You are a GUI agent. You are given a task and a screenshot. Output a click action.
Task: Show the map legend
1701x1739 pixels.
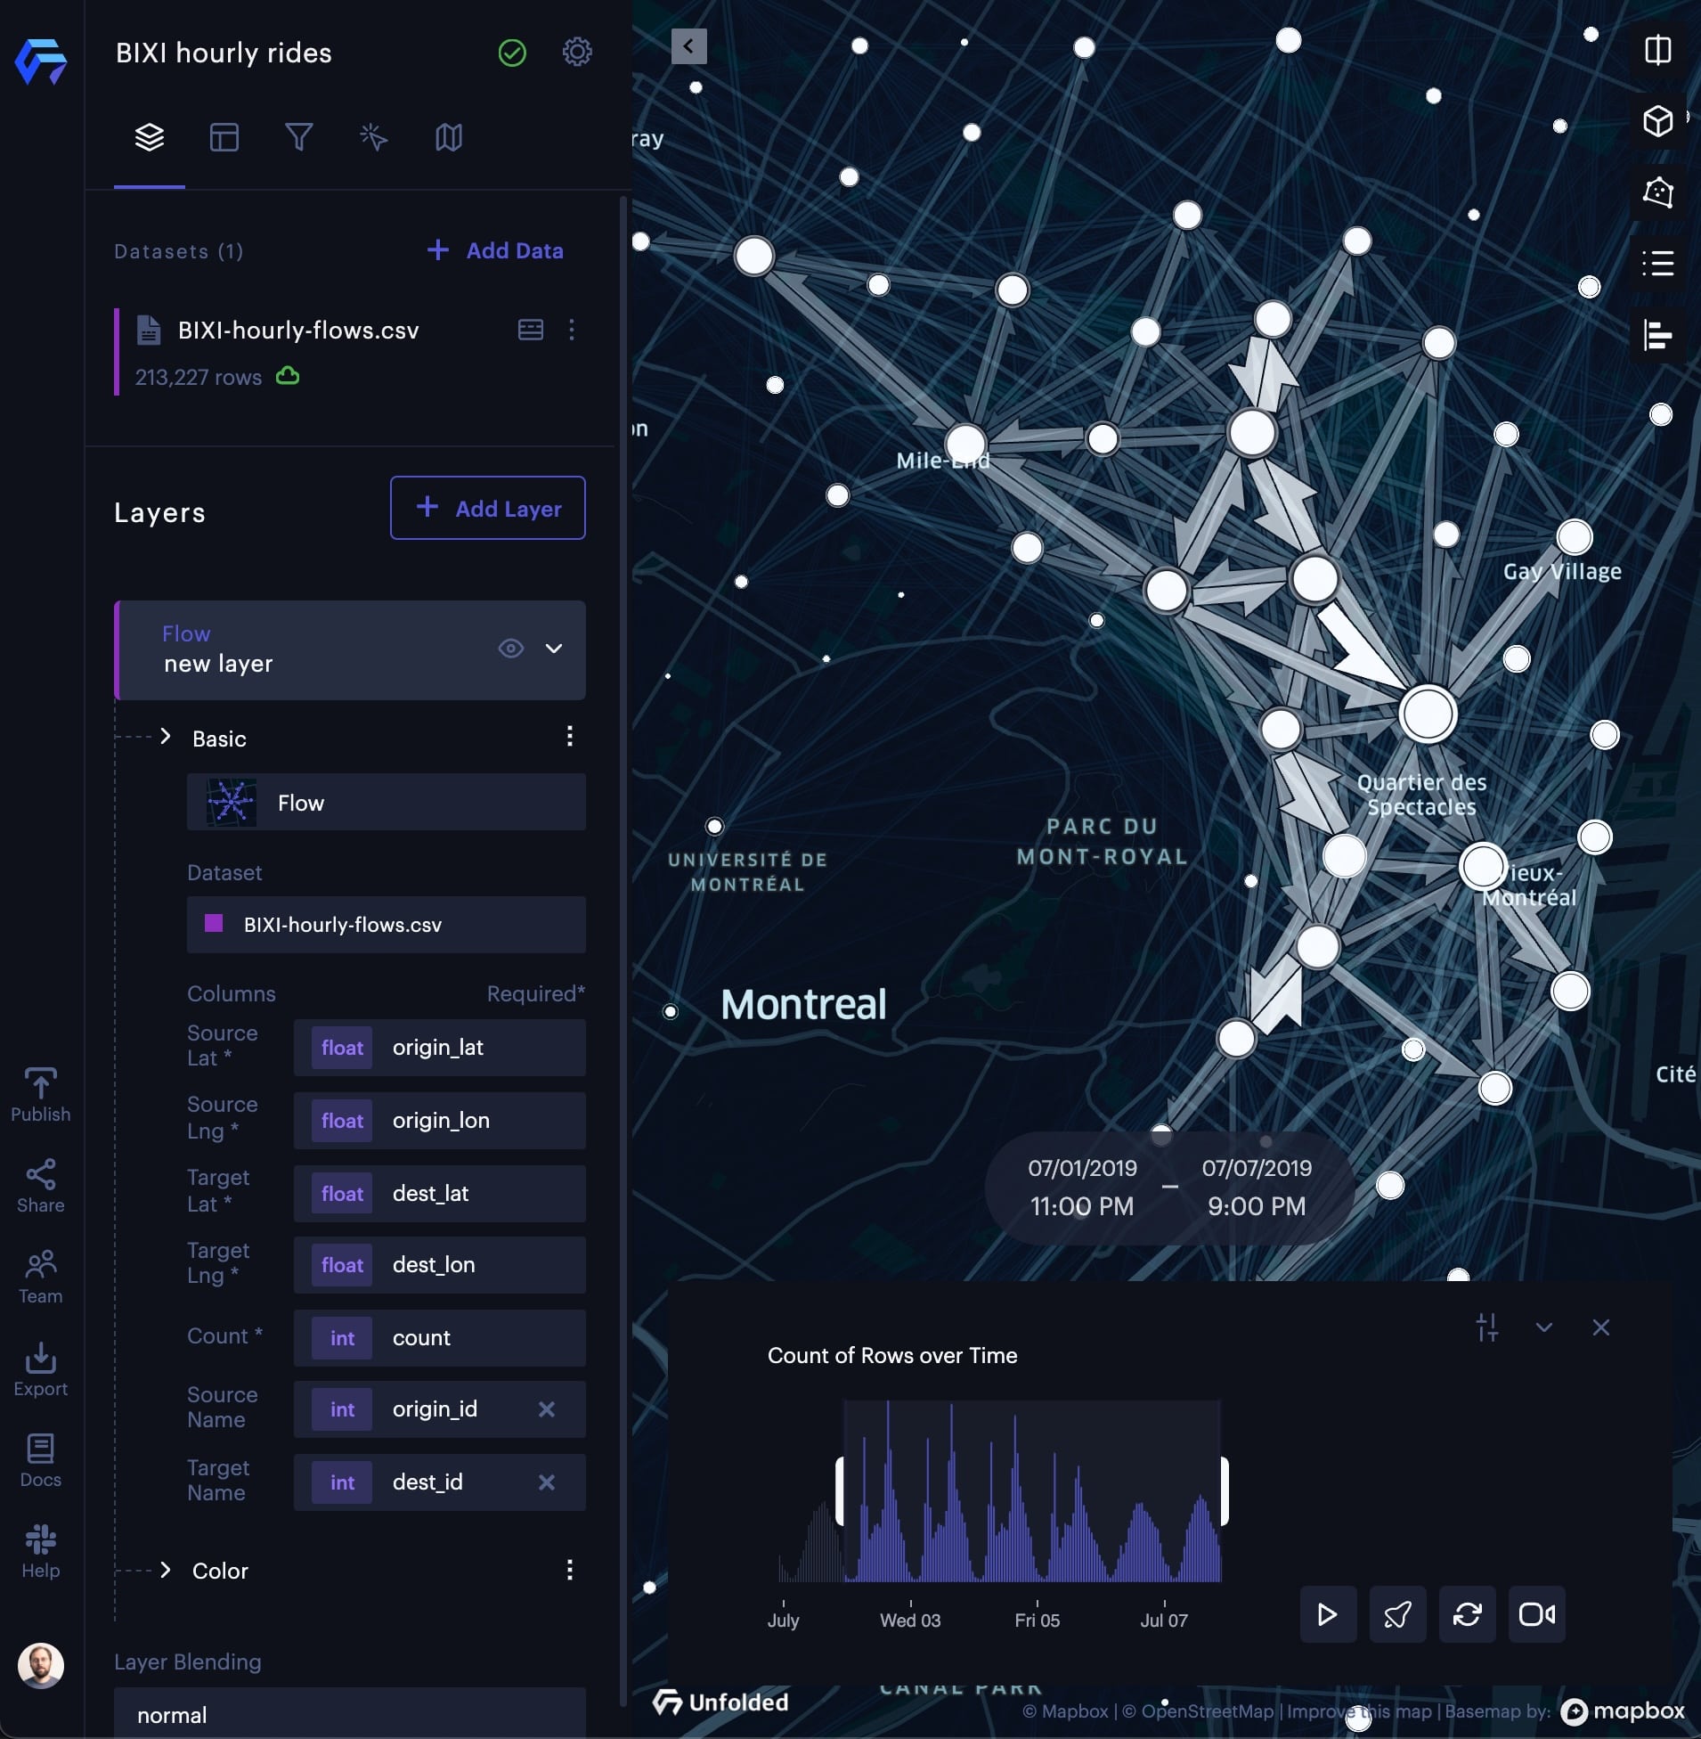pyautogui.click(x=1658, y=264)
